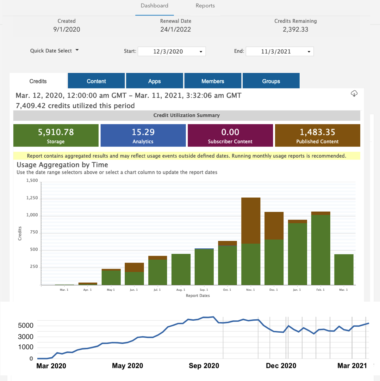Select the green Storage summary tile
380x381 pixels.
(56, 135)
